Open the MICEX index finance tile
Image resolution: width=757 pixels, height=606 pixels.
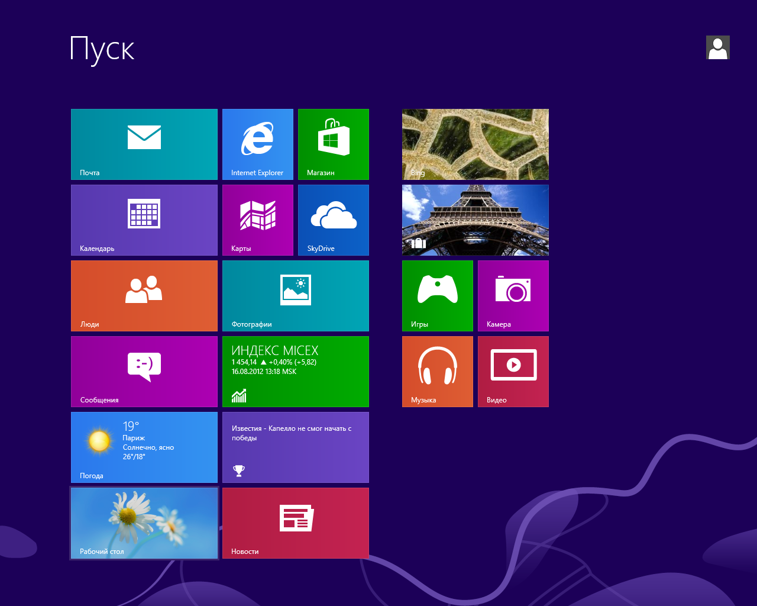tap(296, 372)
